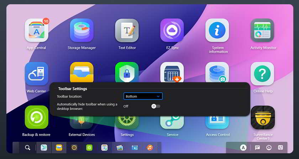Open the green Backup icon in the toolbar

[89, 148]
